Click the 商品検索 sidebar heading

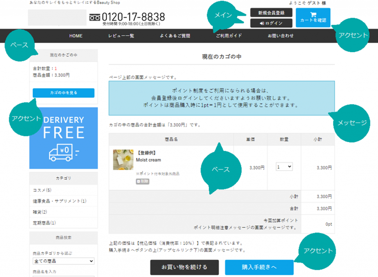click(63, 238)
